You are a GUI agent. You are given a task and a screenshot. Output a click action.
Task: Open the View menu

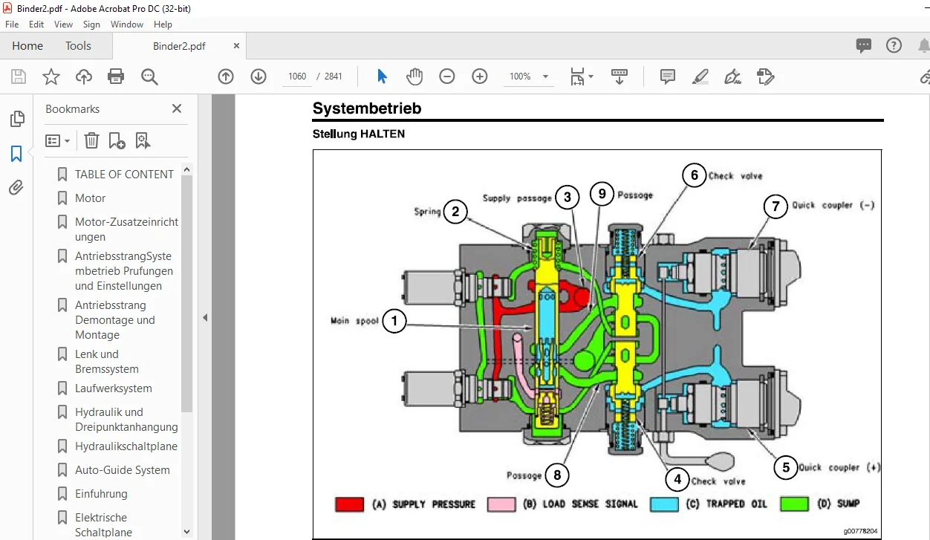click(x=64, y=25)
